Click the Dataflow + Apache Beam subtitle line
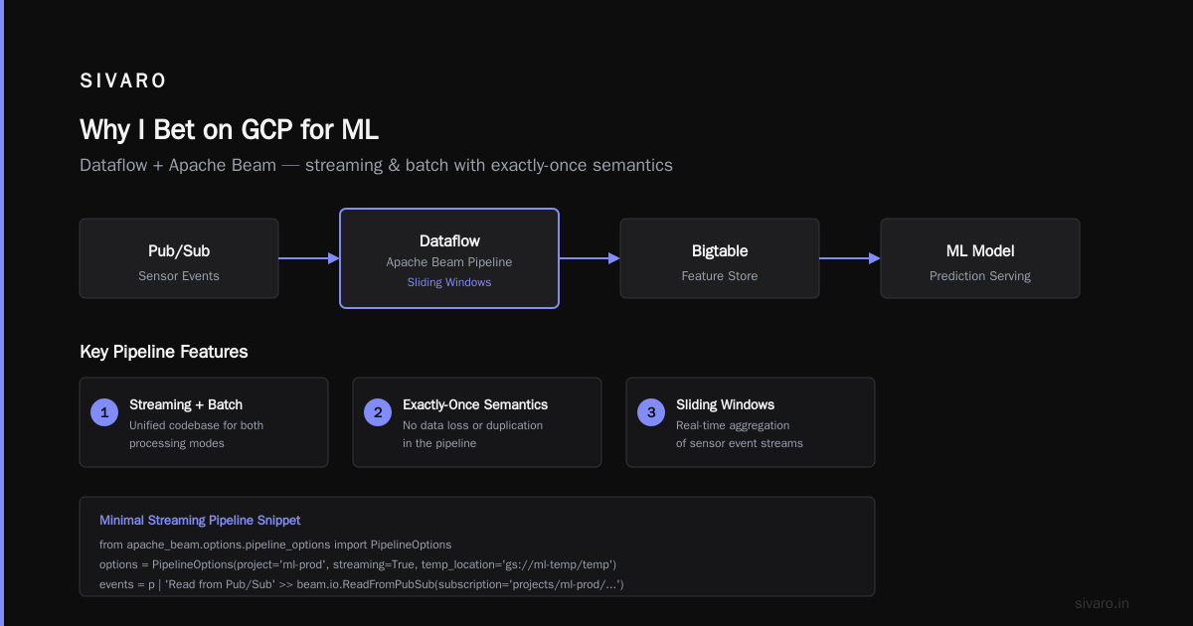 point(376,165)
